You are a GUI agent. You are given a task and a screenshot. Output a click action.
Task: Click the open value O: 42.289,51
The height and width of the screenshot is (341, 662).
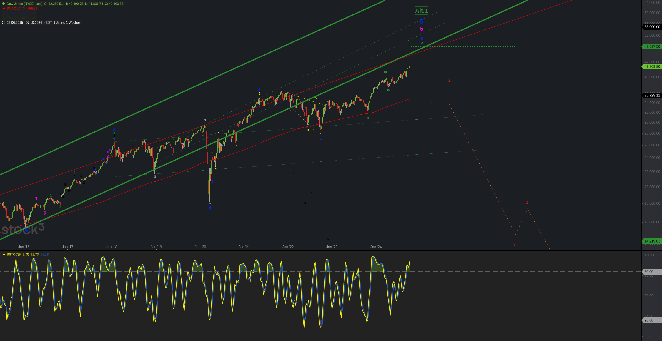(x=54, y=4)
